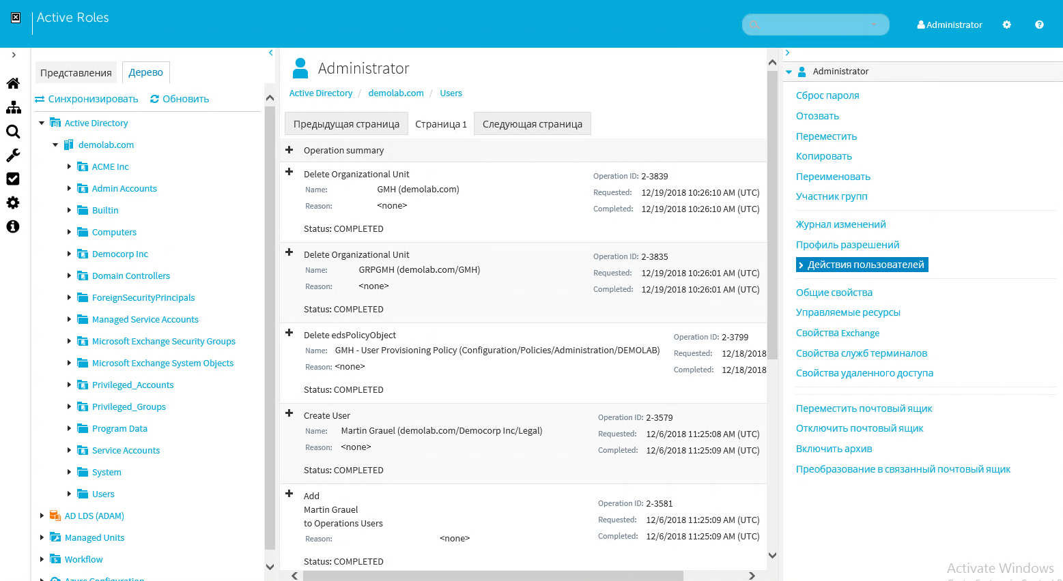Expand the GMH Delete Organizational Unit entry
This screenshot has width=1063, height=581.
click(289, 172)
